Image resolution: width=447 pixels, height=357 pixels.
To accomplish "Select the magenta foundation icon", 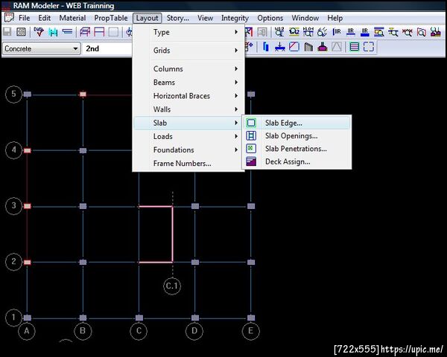I will [x=323, y=47].
